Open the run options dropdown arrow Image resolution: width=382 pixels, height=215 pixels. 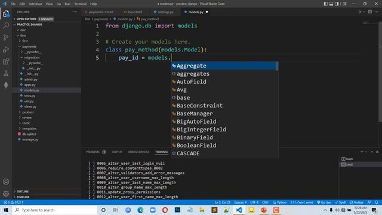point(364,12)
